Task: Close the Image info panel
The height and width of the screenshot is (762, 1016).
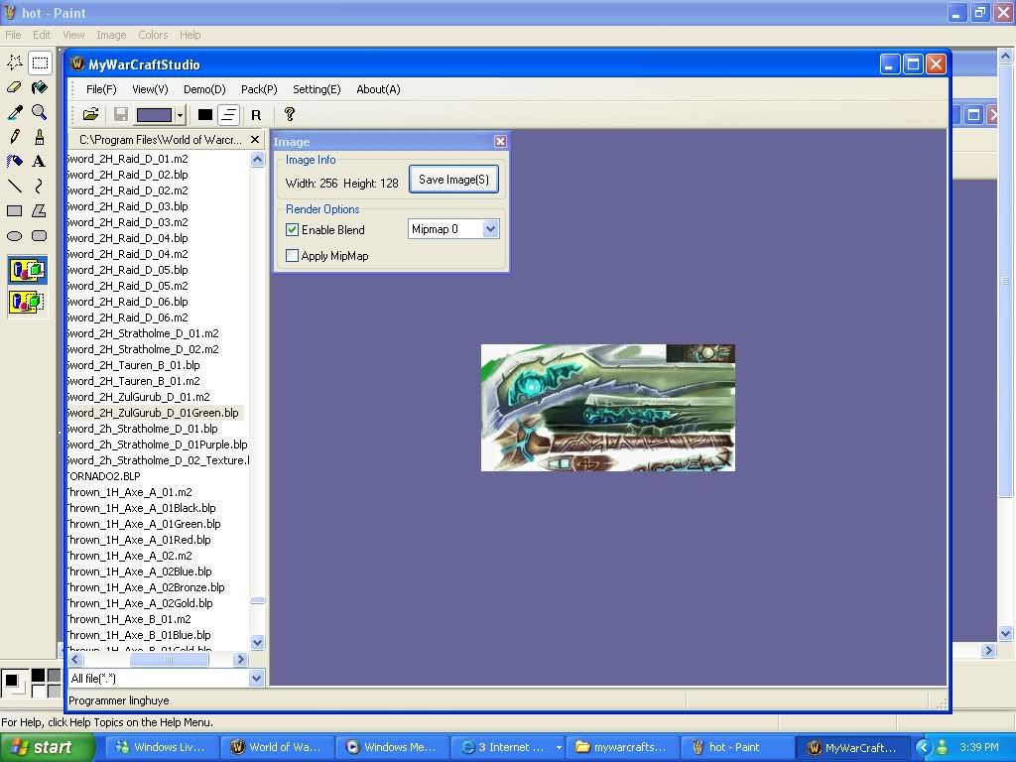Action: coord(500,141)
